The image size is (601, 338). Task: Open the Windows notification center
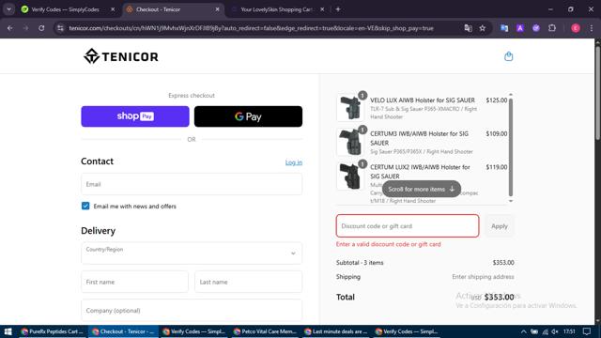[587, 331]
